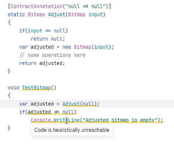Viewport: 174px width, 144px height.
Task: Click the 'return null;' statement
Action: pos(48,39)
